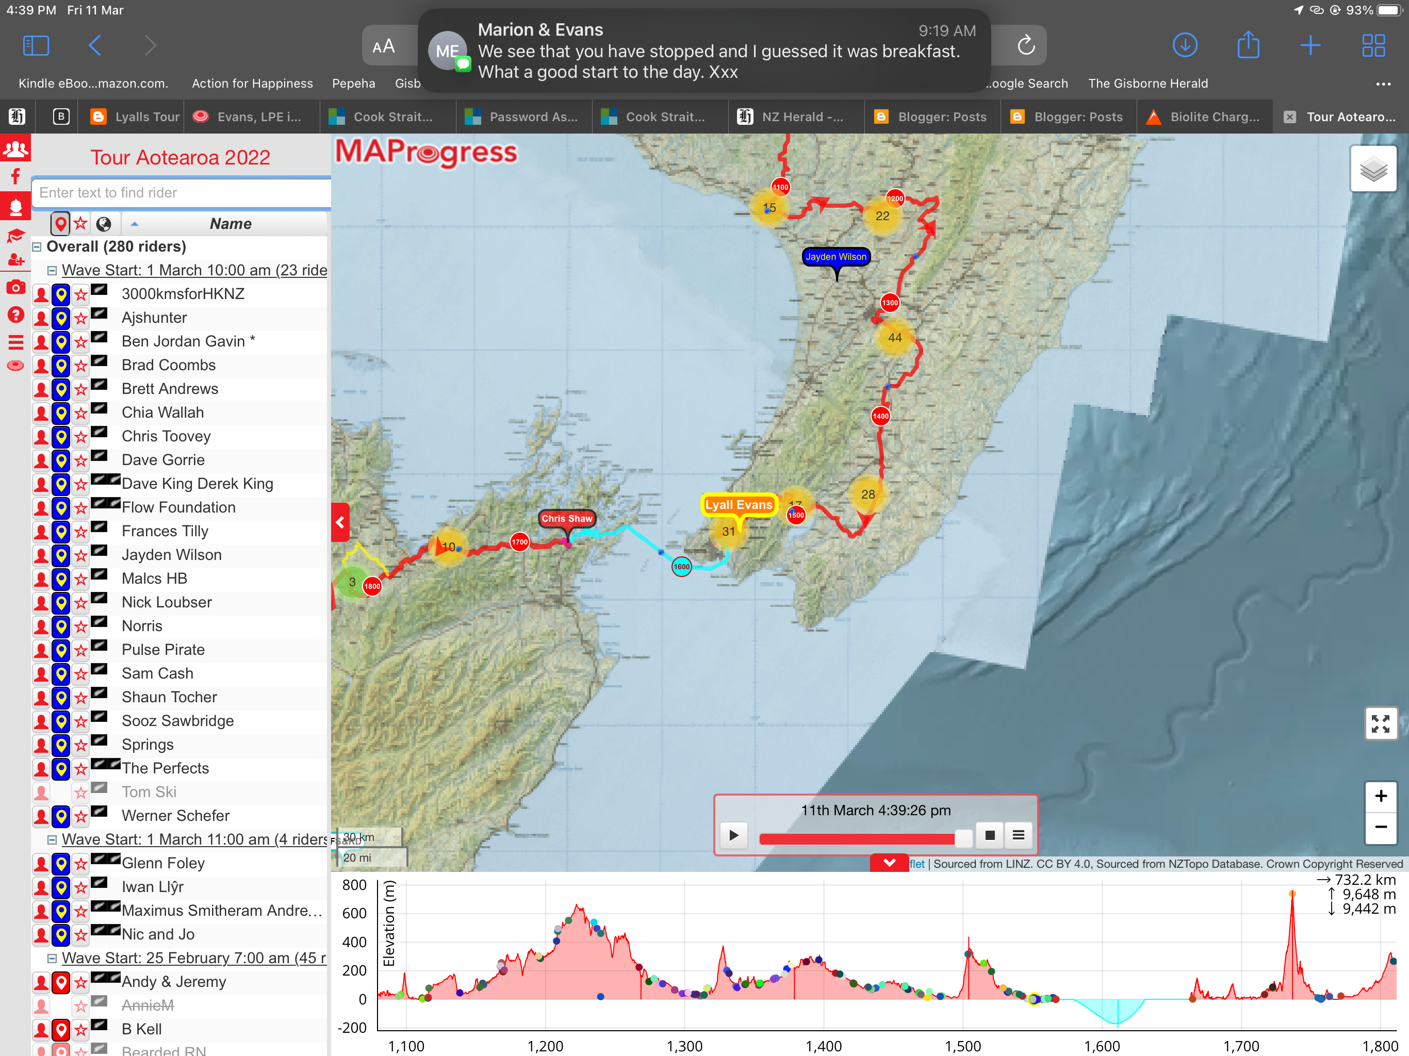The image size is (1409, 1056).
Task: Collapse Wave Start 25 February 7:00 am
Action: coord(52,958)
